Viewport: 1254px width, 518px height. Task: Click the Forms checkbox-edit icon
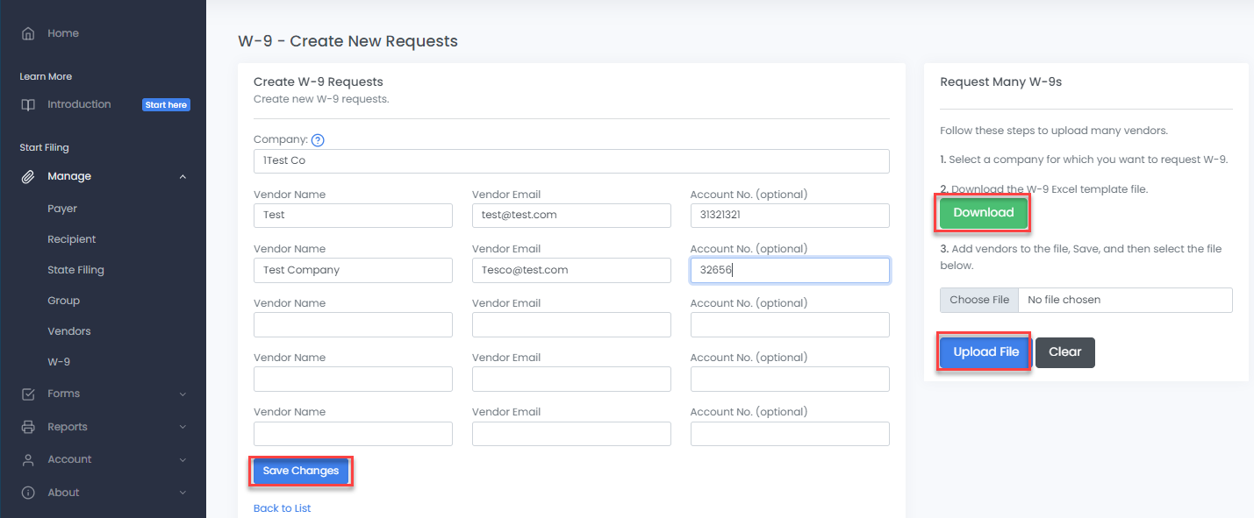[28, 394]
